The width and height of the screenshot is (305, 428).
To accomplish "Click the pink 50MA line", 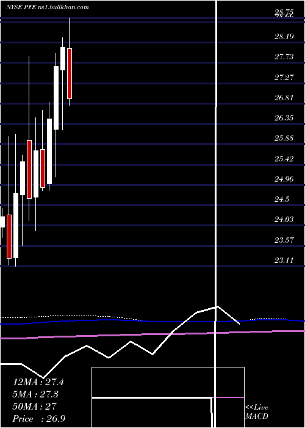I will tap(152, 334).
